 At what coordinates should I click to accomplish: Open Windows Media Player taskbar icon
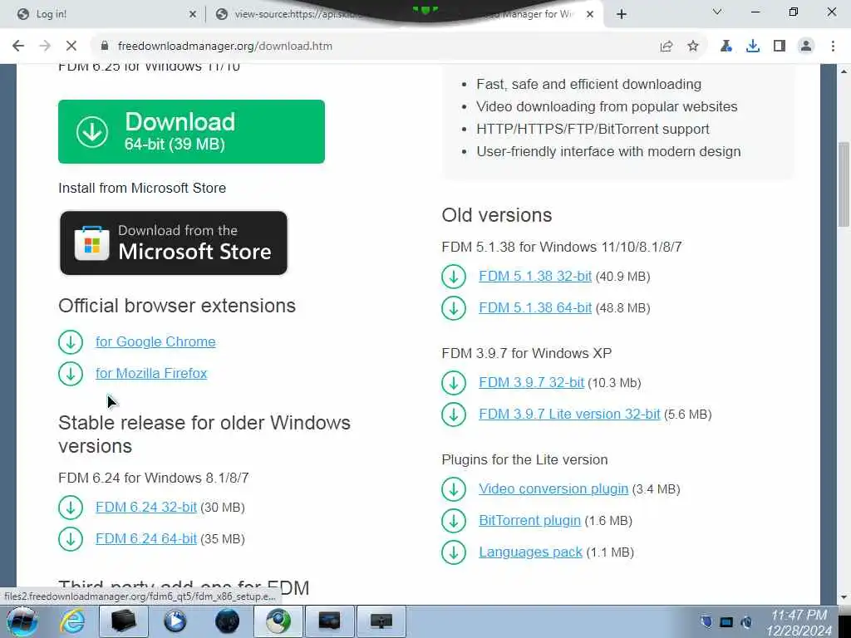(175, 621)
